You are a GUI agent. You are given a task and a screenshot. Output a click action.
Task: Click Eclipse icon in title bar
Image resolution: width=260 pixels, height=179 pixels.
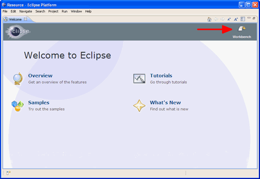coord(4,5)
